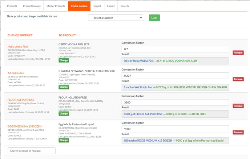Click conversion factor field showing 0.227
This screenshot has height=159, width=250.
175,76
